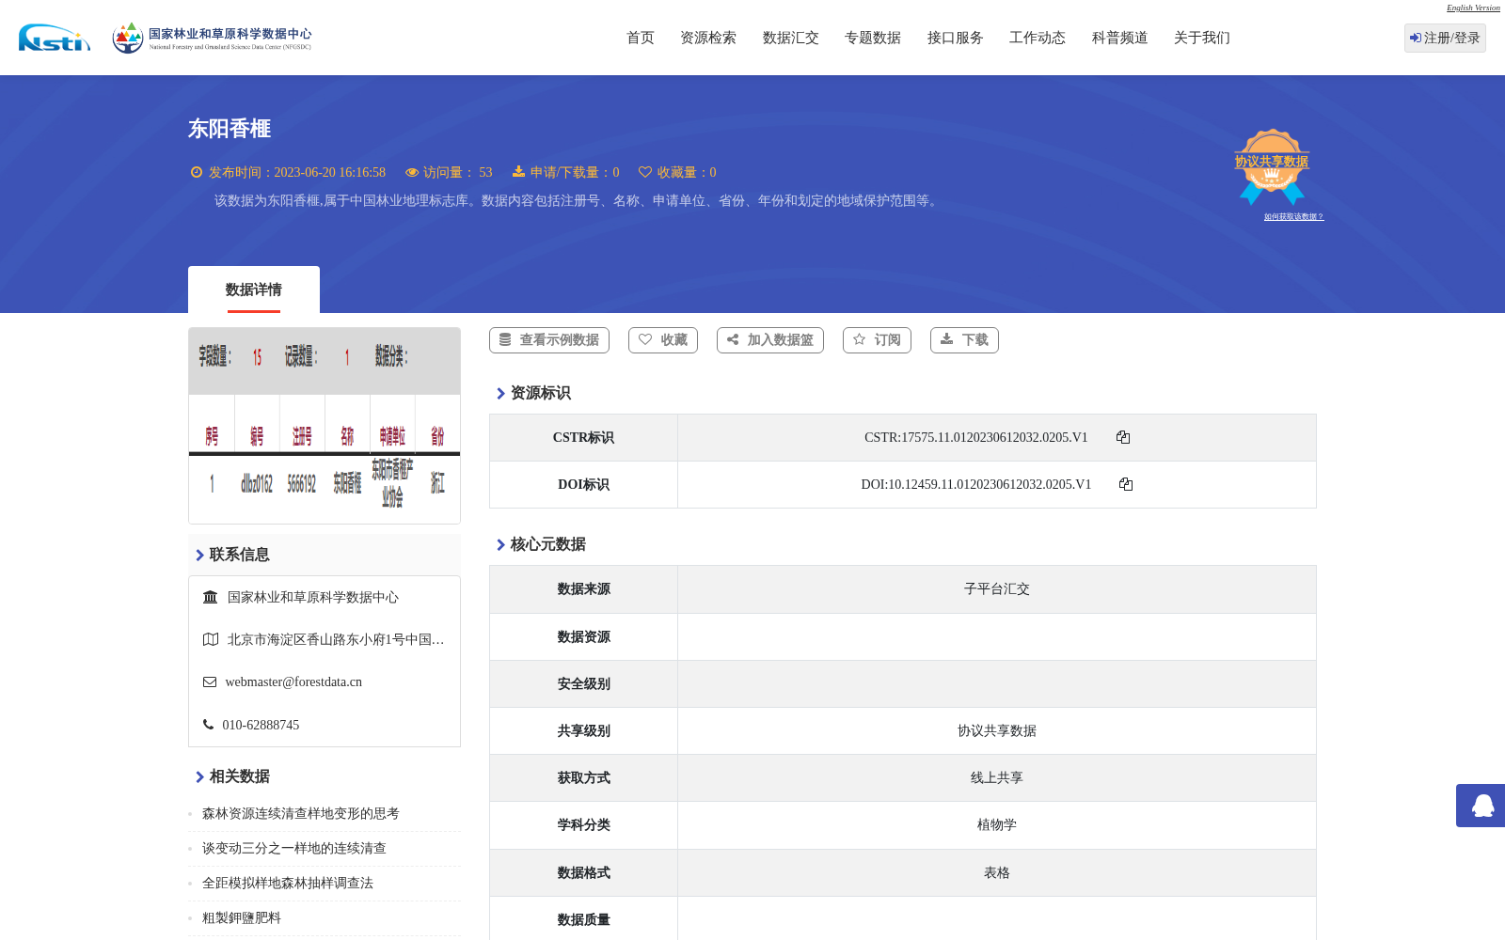Click the sample data table thumbnail

coord(325,426)
